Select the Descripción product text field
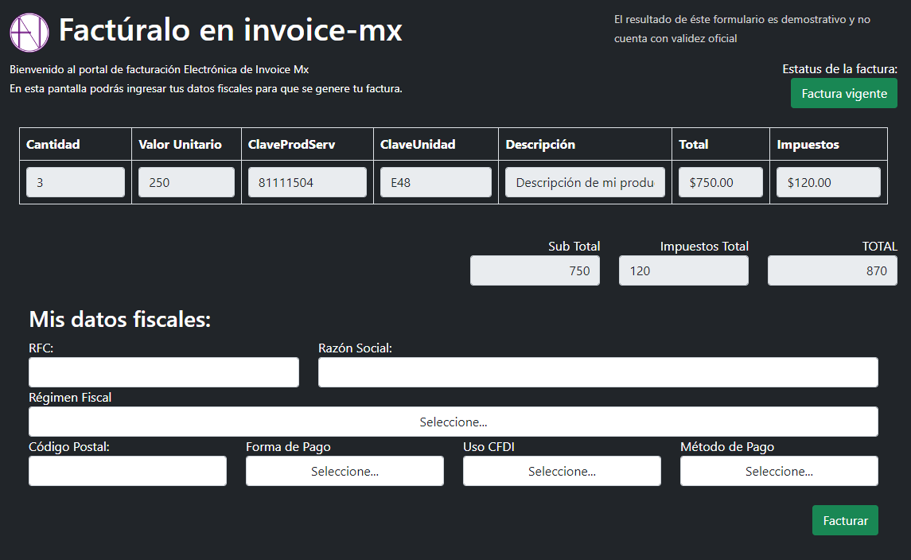The height and width of the screenshot is (560, 911). coord(585,182)
